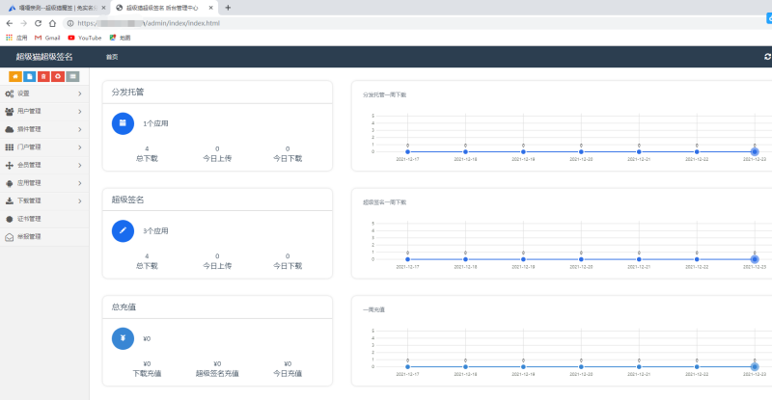The image size is (772, 400).
Task: Click the blue document quick-access icon
Action: (x=30, y=76)
